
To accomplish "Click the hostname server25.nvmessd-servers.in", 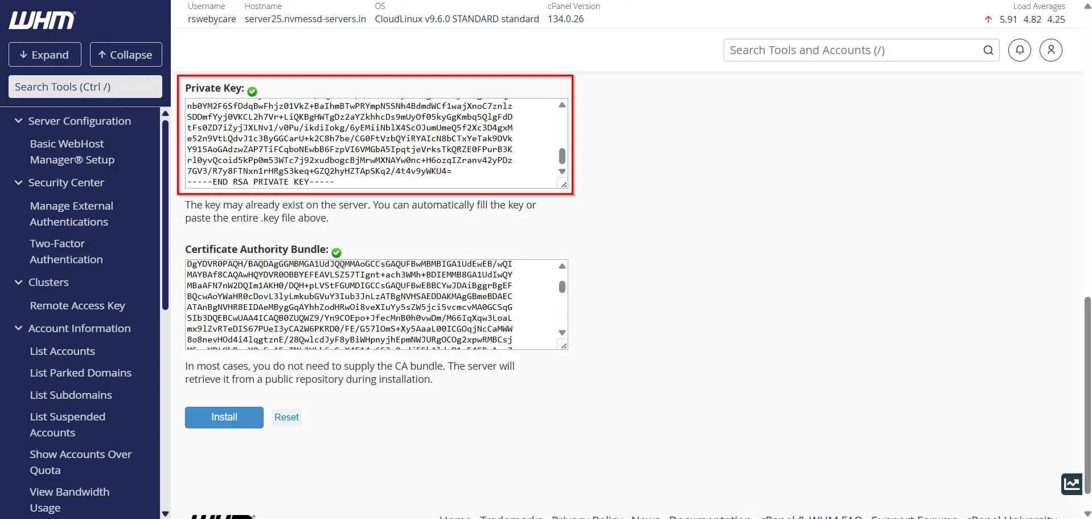I will point(305,19).
